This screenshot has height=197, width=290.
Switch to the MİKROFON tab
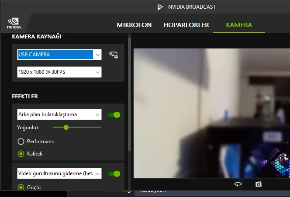(134, 25)
